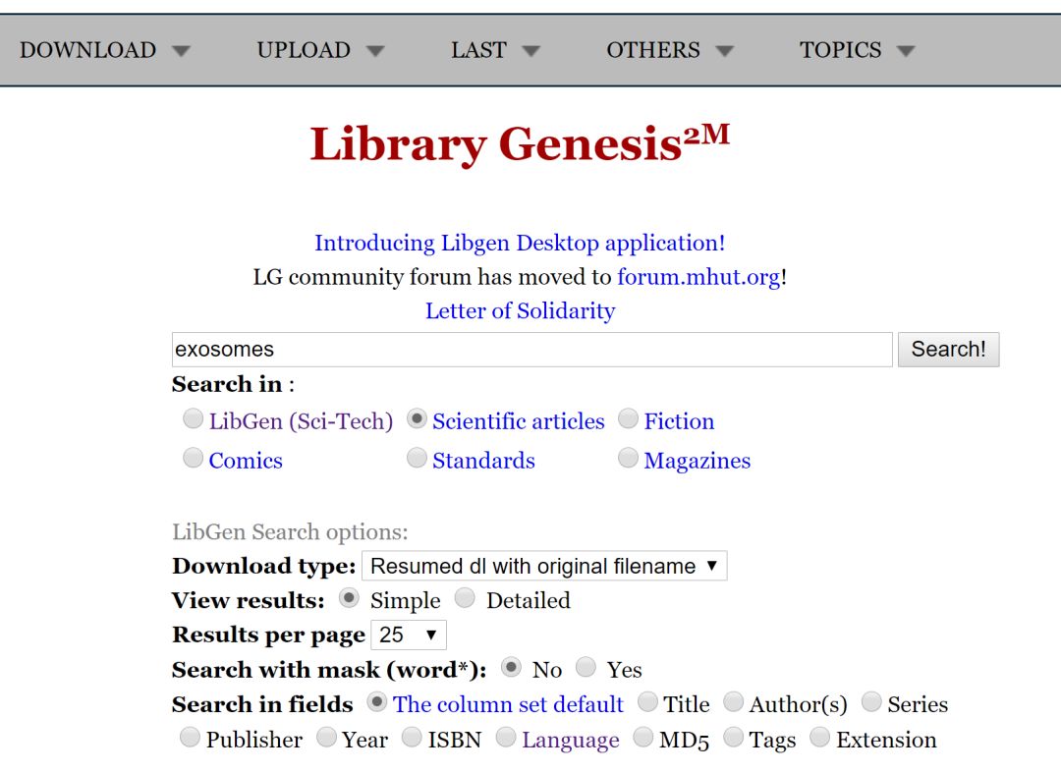
Task: Select Extension search field radio
Action: 820,738
